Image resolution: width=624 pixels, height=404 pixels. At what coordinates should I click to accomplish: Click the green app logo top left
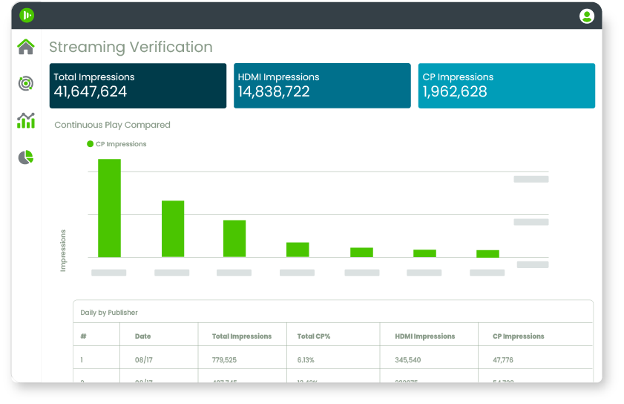27,15
